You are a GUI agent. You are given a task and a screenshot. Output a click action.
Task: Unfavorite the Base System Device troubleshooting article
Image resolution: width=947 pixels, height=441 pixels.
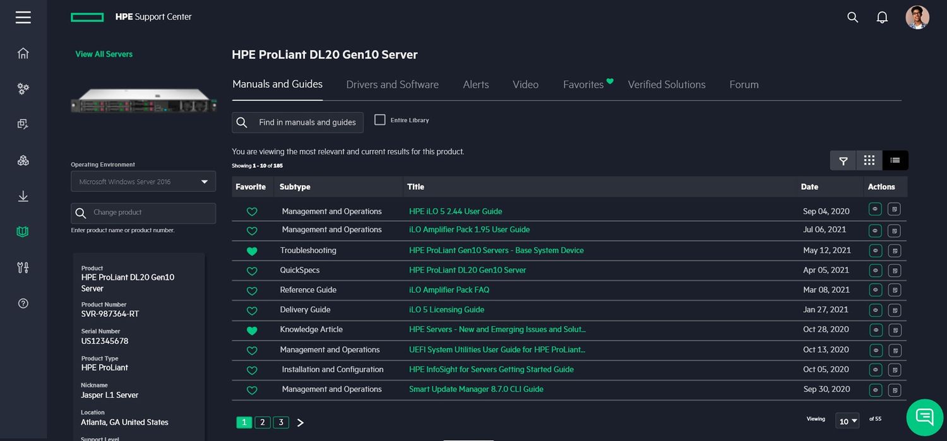pos(252,251)
